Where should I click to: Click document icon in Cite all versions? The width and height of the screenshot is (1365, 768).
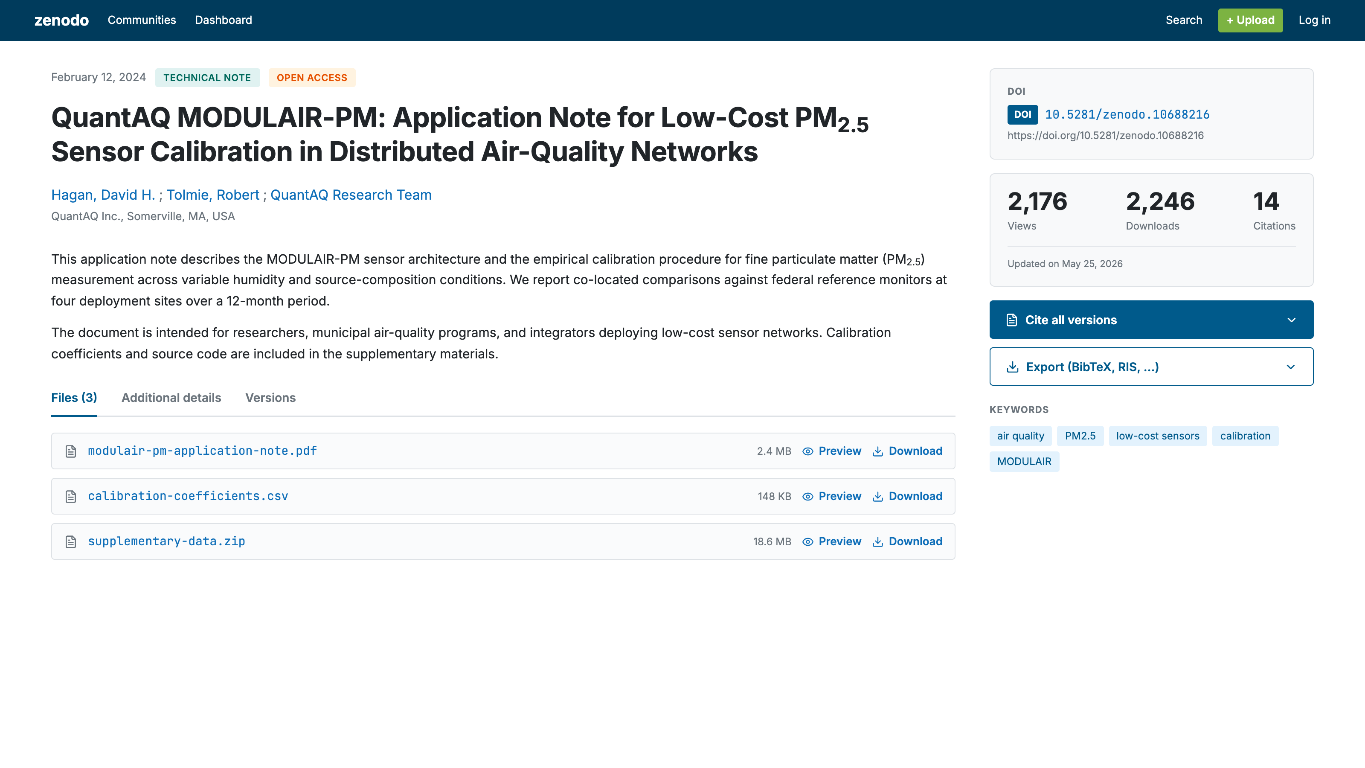(x=1011, y=320)
